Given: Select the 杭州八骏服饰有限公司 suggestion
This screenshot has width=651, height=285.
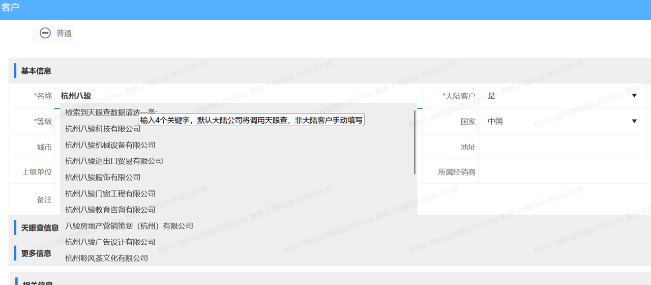Looking at the screenshot, I should [x=103, y=177].
